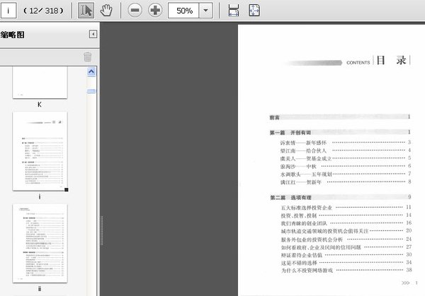Screen dimensions: 425x296
Task: Collapse the thumbnails panel with arrow button
Action: tap(93, 34)
